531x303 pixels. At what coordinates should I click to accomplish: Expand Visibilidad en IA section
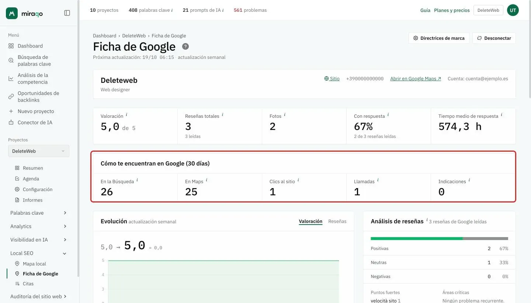pos(38,240)
